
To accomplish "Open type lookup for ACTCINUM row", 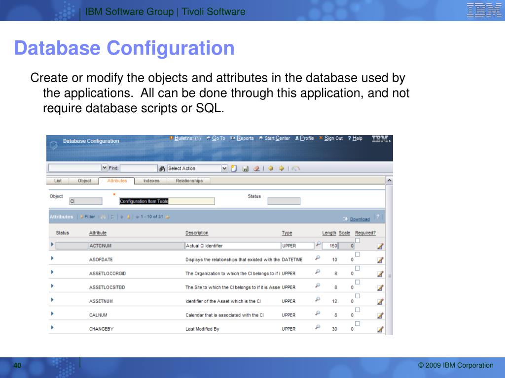I will coord(318,244).
